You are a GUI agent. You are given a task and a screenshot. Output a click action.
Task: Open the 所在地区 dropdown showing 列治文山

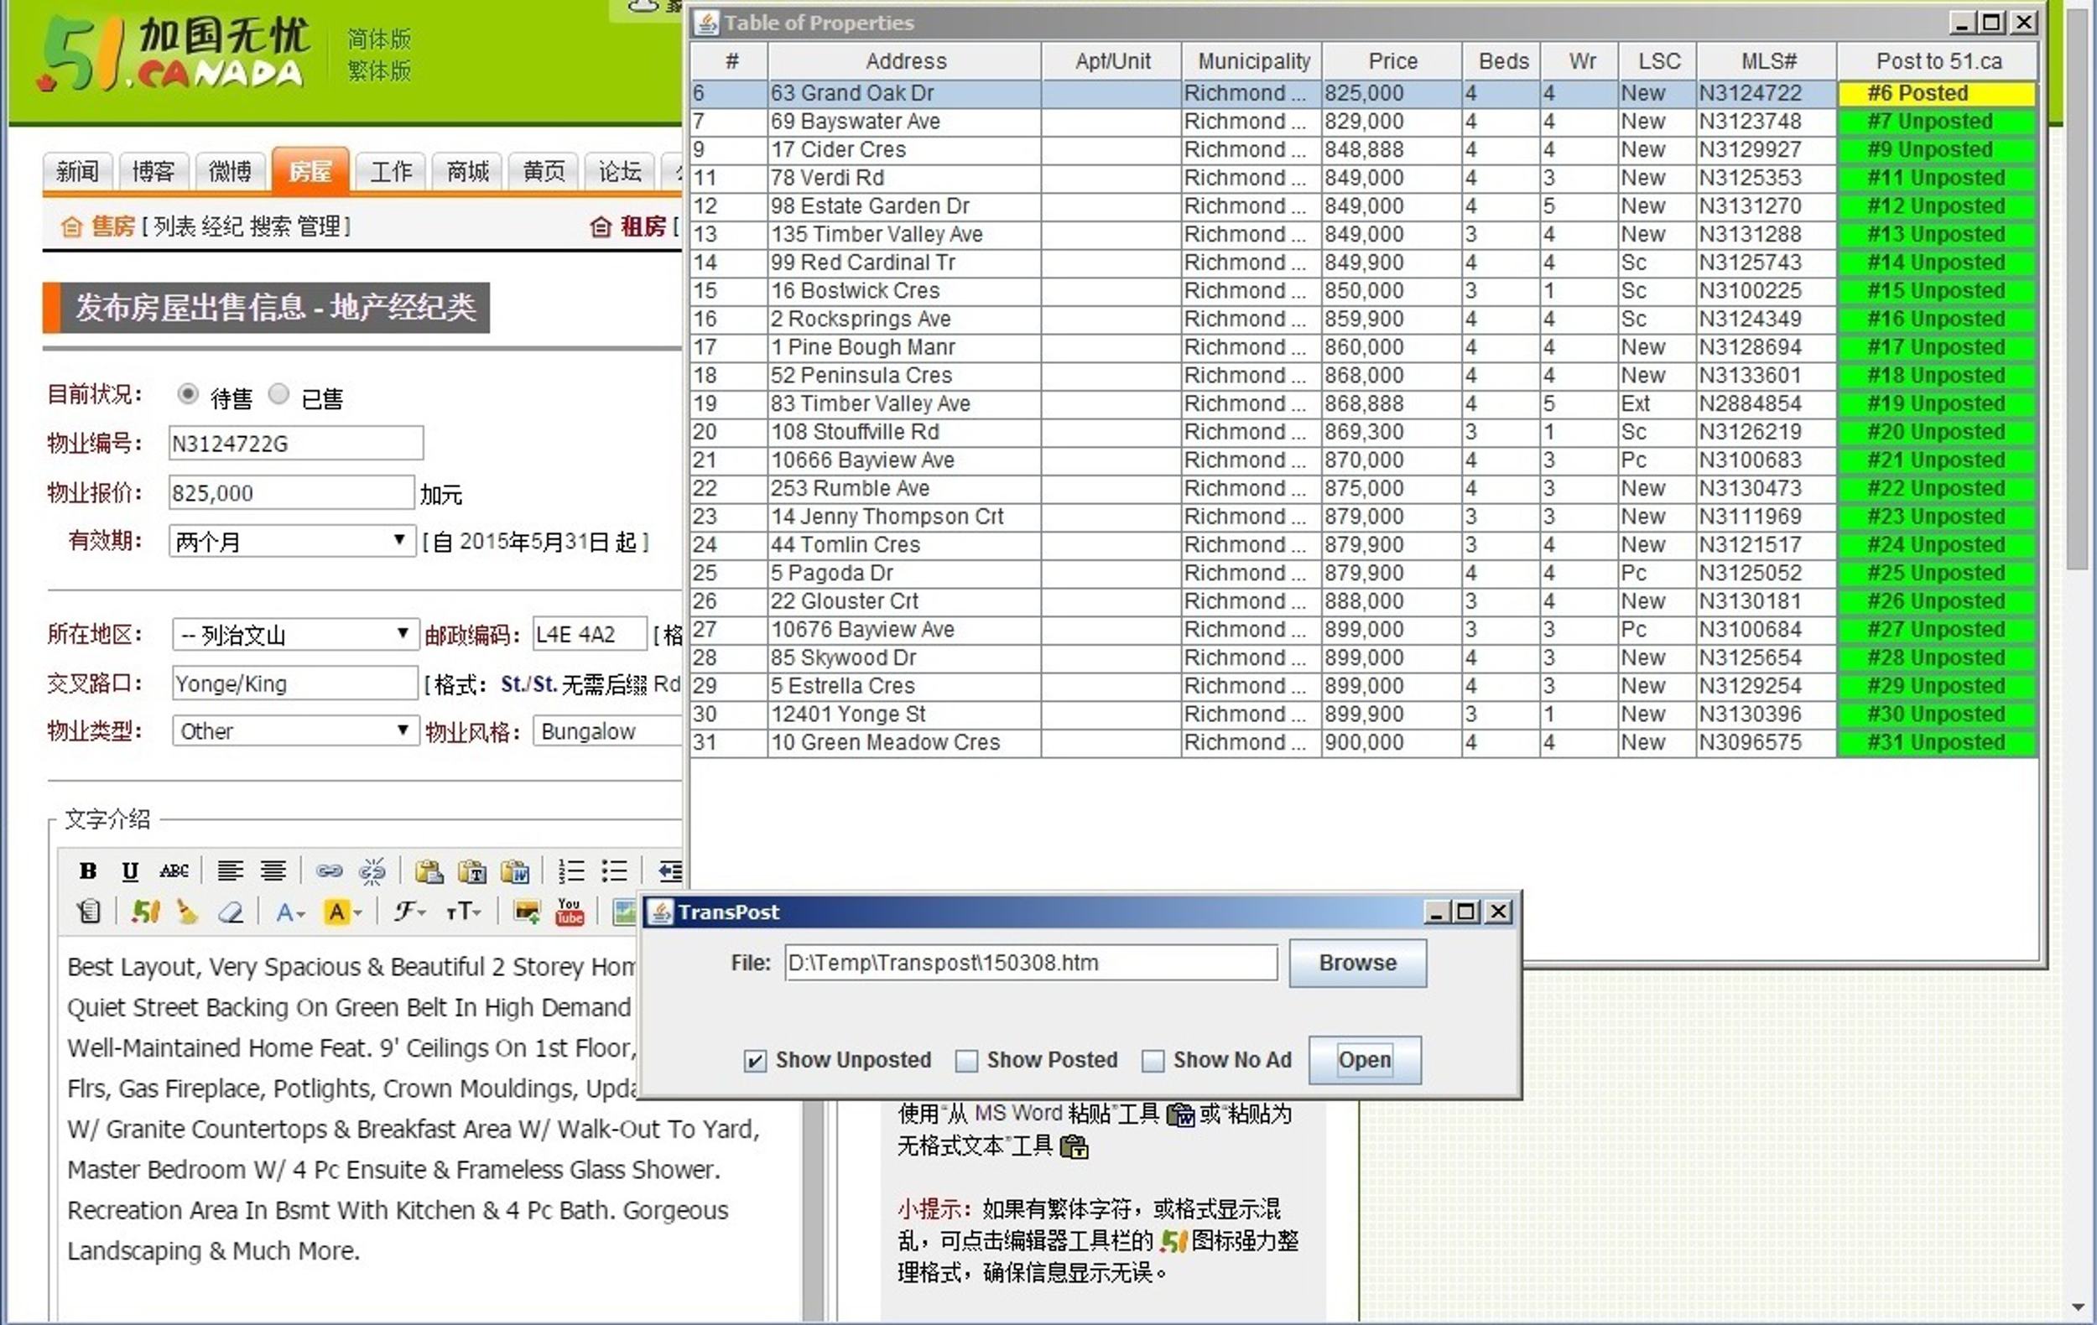coord(294,634)
